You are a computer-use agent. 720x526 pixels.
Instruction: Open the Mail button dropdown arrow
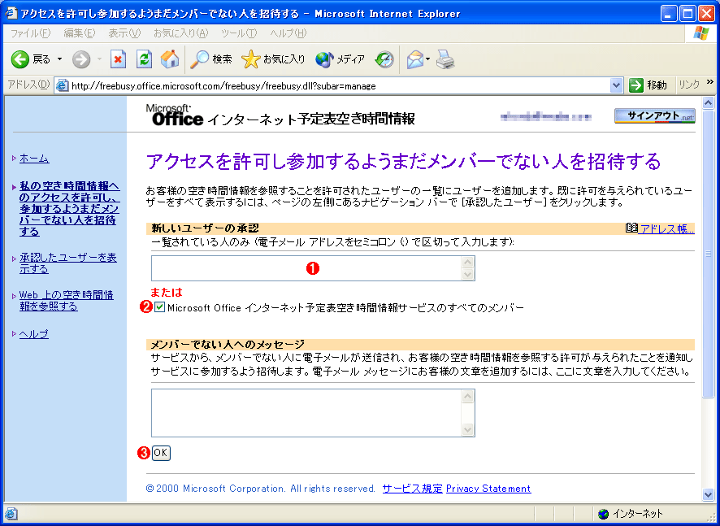428,59
